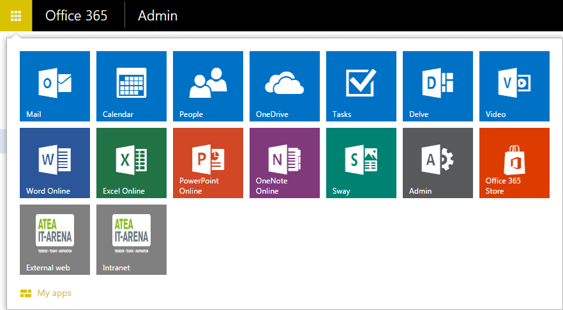Select the Tasks checkmark tile
The height and width of the screenshot is (310, 563).
point(361,86)
